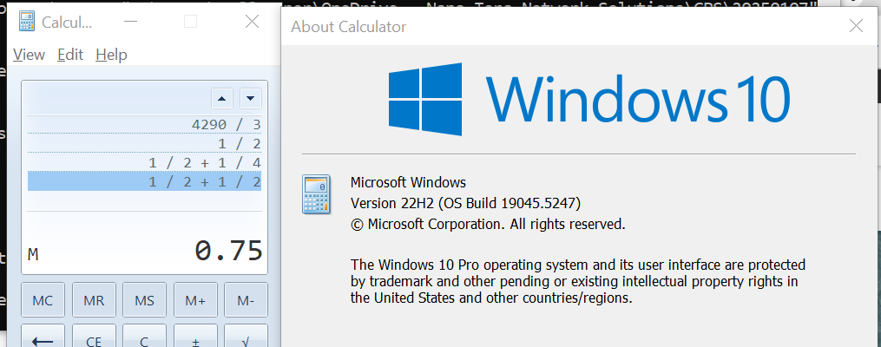Image resolution: width=881 pixels, height=347 pixels.
Task: Close the Calculator window
Action: 253,22
